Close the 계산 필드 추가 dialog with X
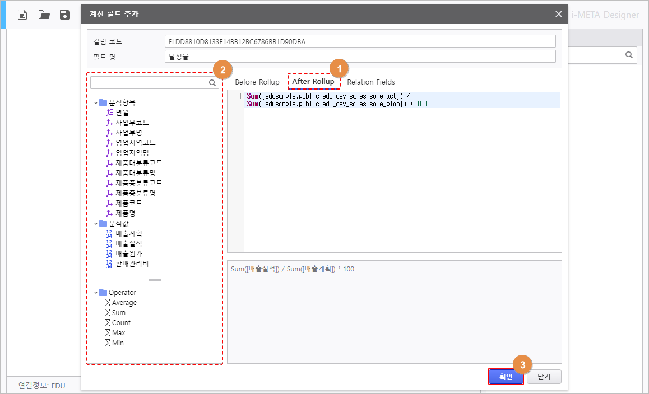Image resolution: width=649 pixels, height=394 pixels. pos(558,14)
